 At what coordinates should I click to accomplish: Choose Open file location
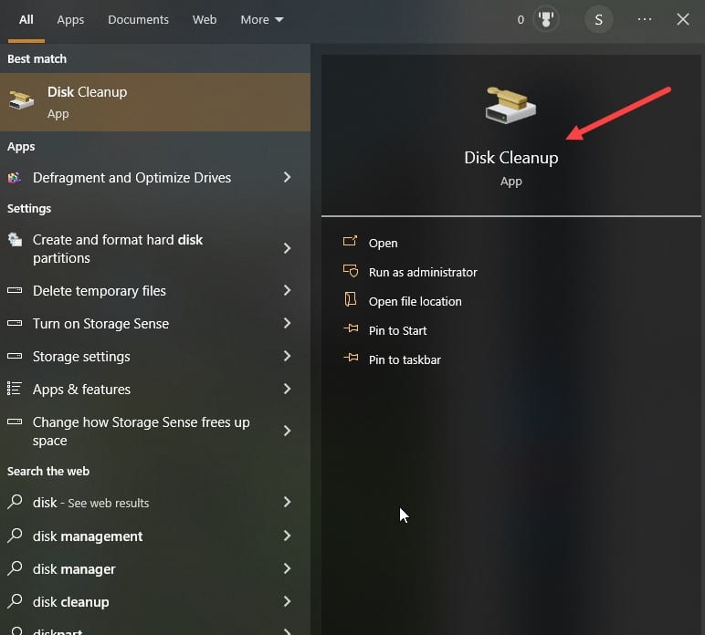[x=415, y=301]
